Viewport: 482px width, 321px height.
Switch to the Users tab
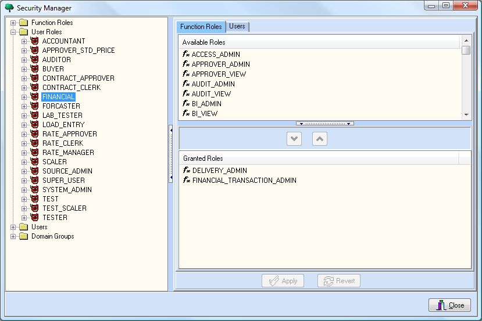[x=237, y=27]
